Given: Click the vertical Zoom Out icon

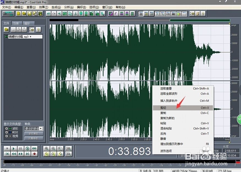Looking at the screenshot, I should point(69,154).
